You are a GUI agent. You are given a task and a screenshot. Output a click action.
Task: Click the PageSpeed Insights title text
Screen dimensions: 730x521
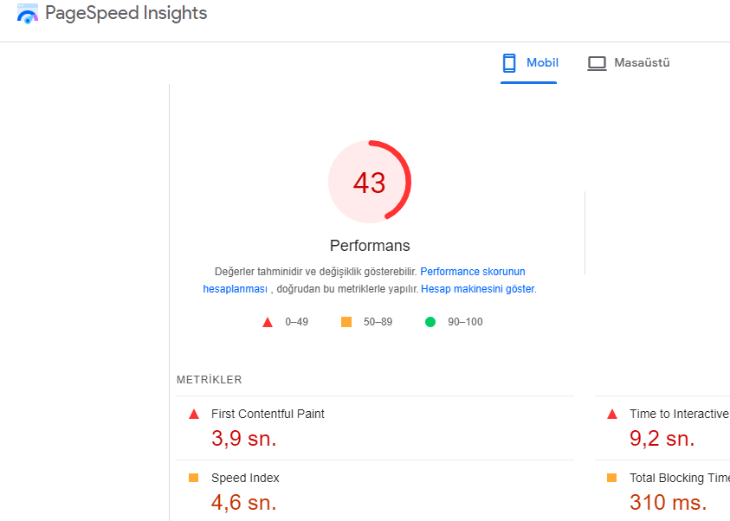126,14
